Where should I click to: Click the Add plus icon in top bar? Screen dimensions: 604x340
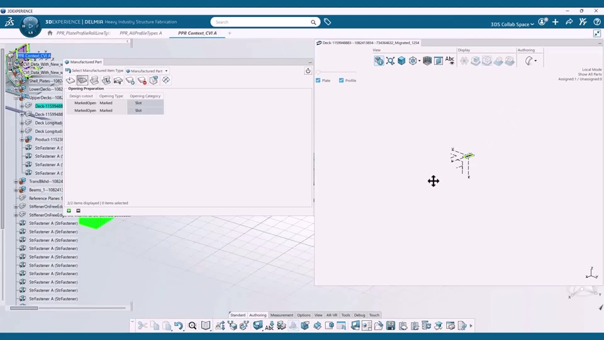pyautogui.click(x=556, y=22)
